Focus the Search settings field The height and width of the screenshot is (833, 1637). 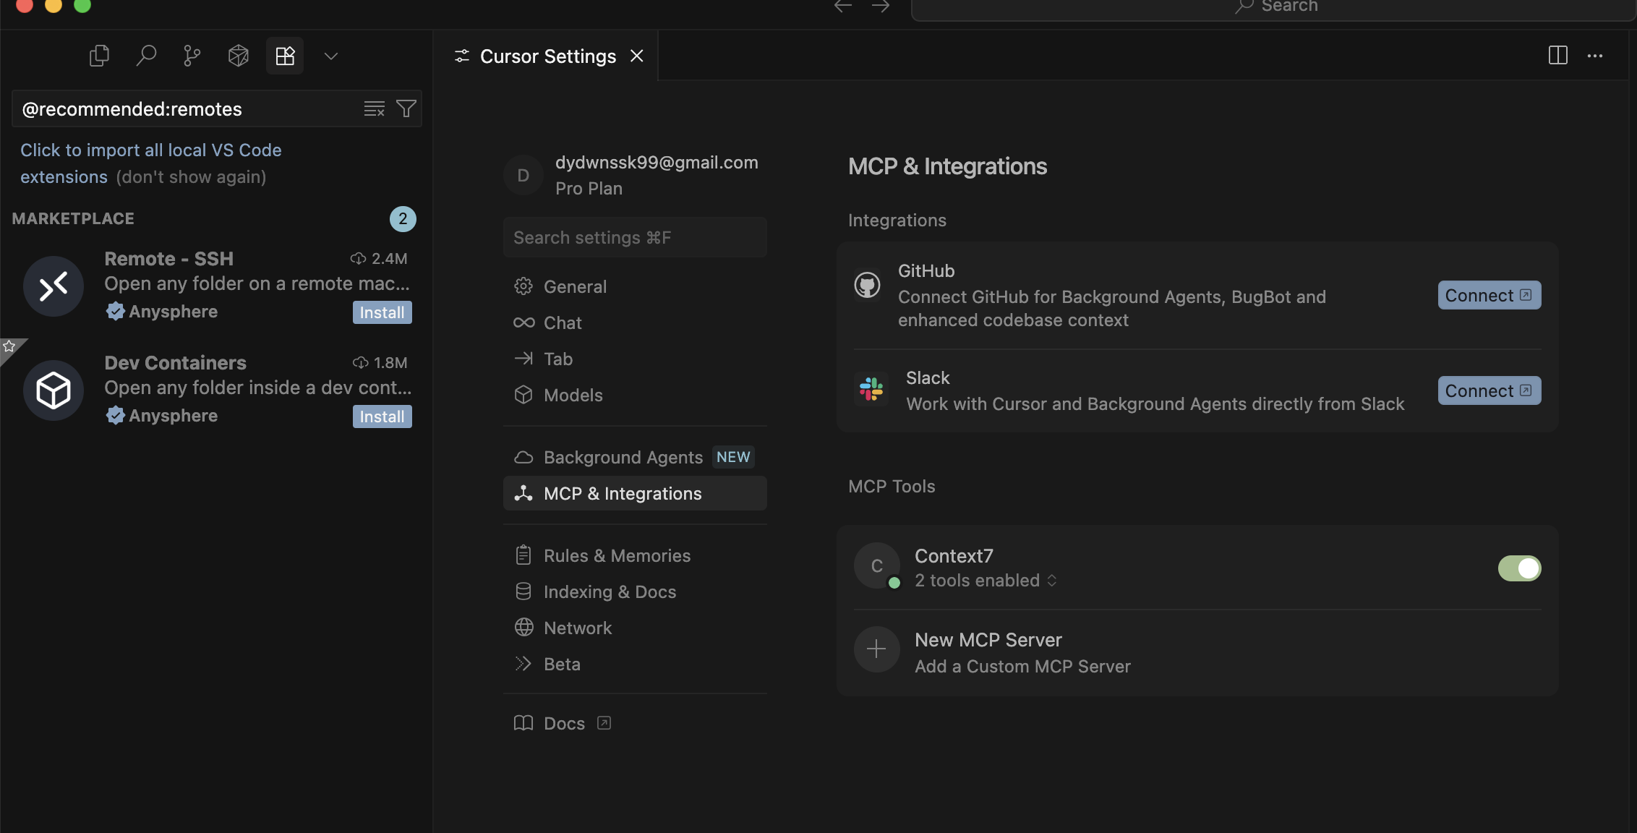[x=634, y=238]
